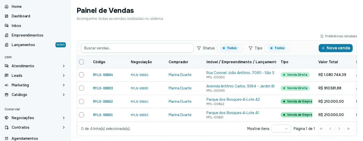Open Rua Coronel João Antônio property link
This screenshot has height=141, width=363.
240,73
